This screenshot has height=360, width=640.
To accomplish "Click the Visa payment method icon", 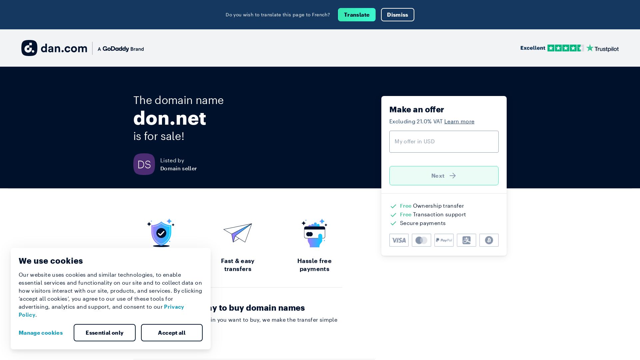I will [x=399, y=240].
